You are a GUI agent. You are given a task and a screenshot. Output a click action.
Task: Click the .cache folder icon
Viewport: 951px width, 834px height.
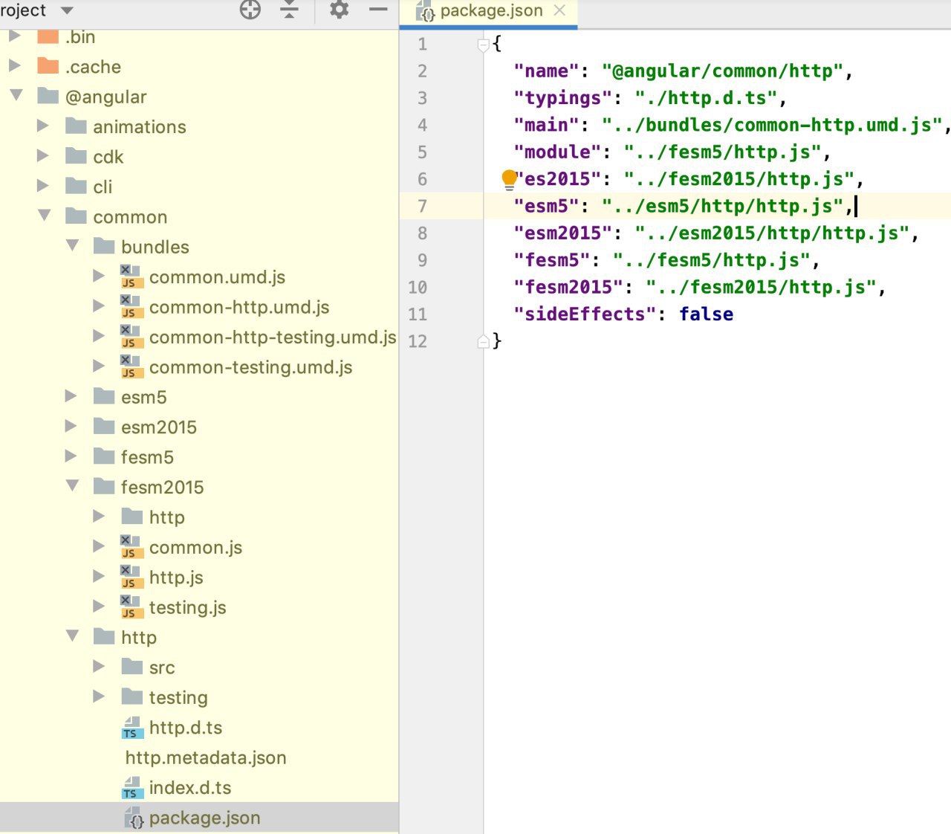[48, 66]
